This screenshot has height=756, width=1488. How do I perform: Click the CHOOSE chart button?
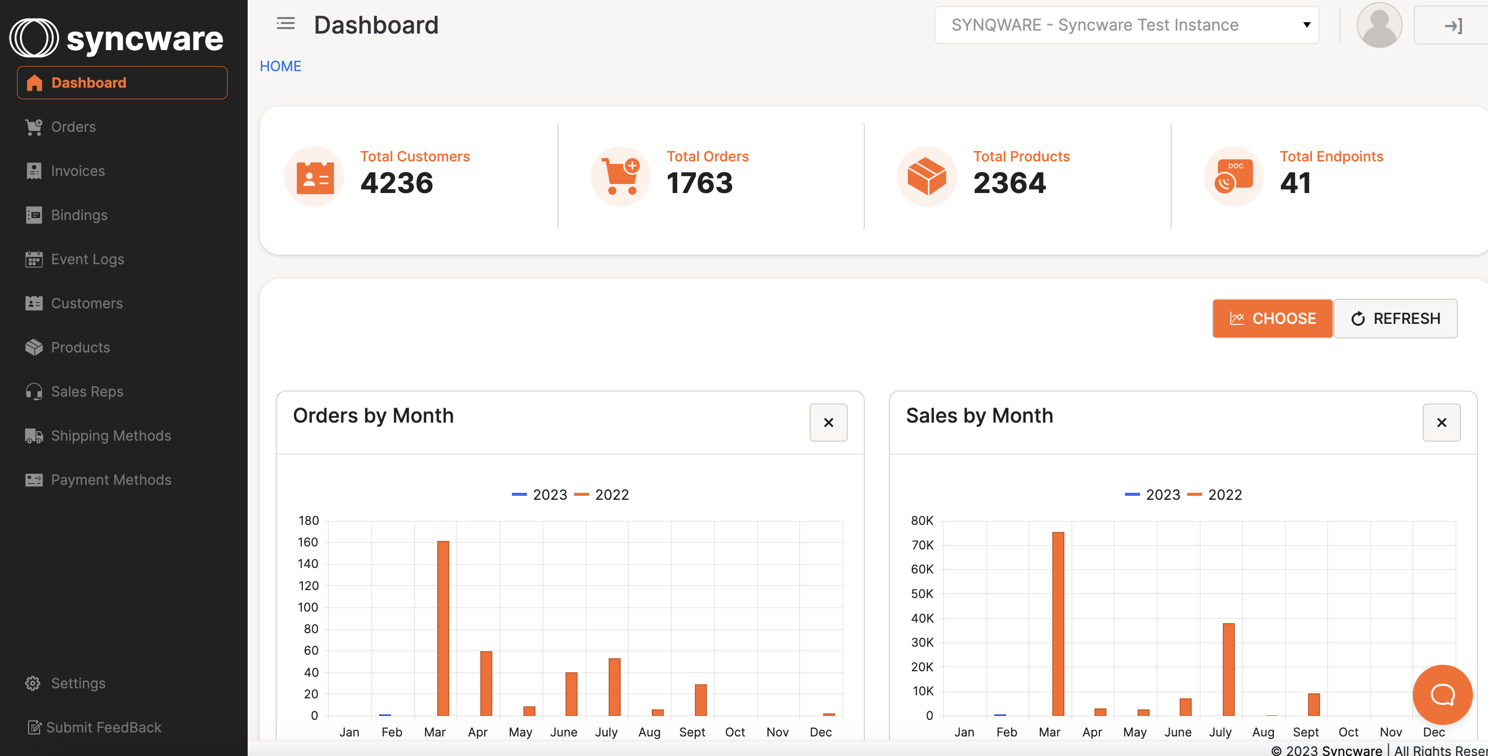tap(1272, 318)
